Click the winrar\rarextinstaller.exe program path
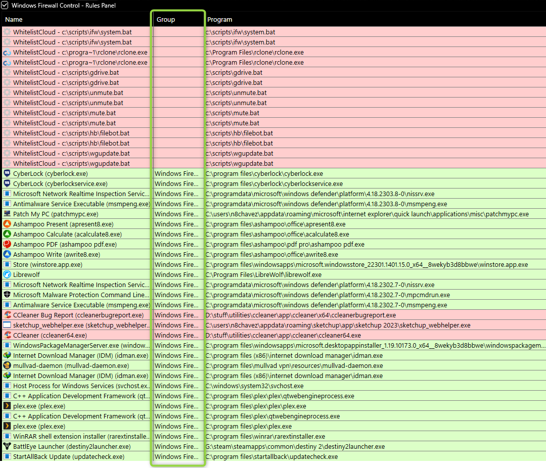Viewport: 546px width, 468px height. click(265, 436)
